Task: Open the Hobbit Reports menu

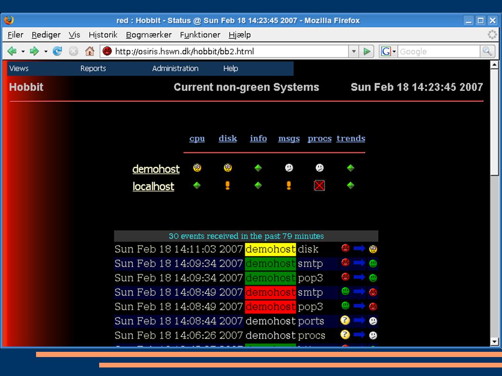Action: pos(93,68)
